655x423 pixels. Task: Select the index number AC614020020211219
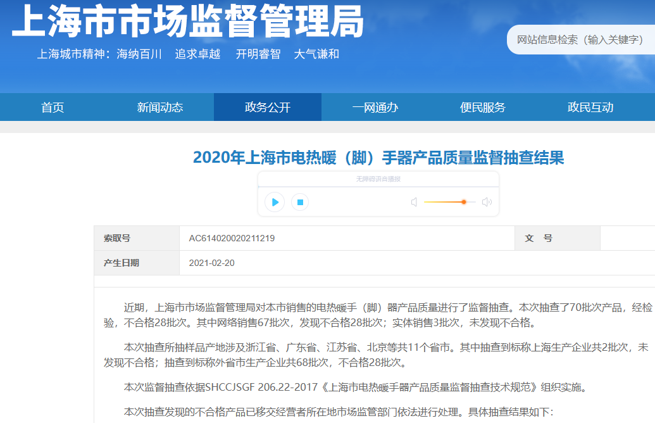point(232,238)
